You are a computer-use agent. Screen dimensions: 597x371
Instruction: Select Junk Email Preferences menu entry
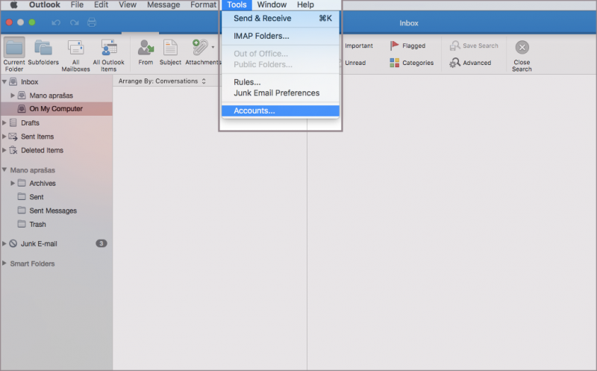pos(276,93)
